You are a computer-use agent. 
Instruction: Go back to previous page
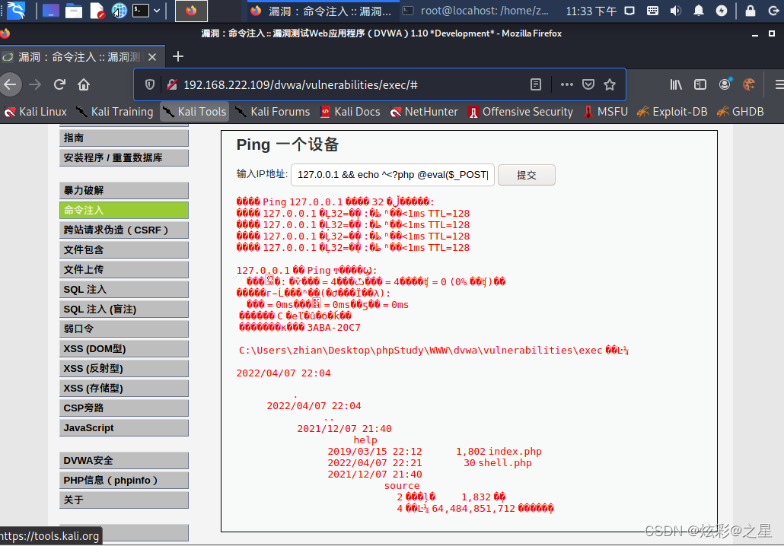pyautogui.click(x=11, y=84)
